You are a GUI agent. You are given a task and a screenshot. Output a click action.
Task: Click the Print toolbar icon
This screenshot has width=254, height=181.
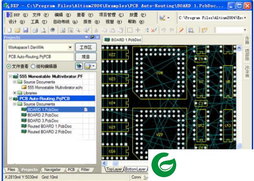click(35, 30)
